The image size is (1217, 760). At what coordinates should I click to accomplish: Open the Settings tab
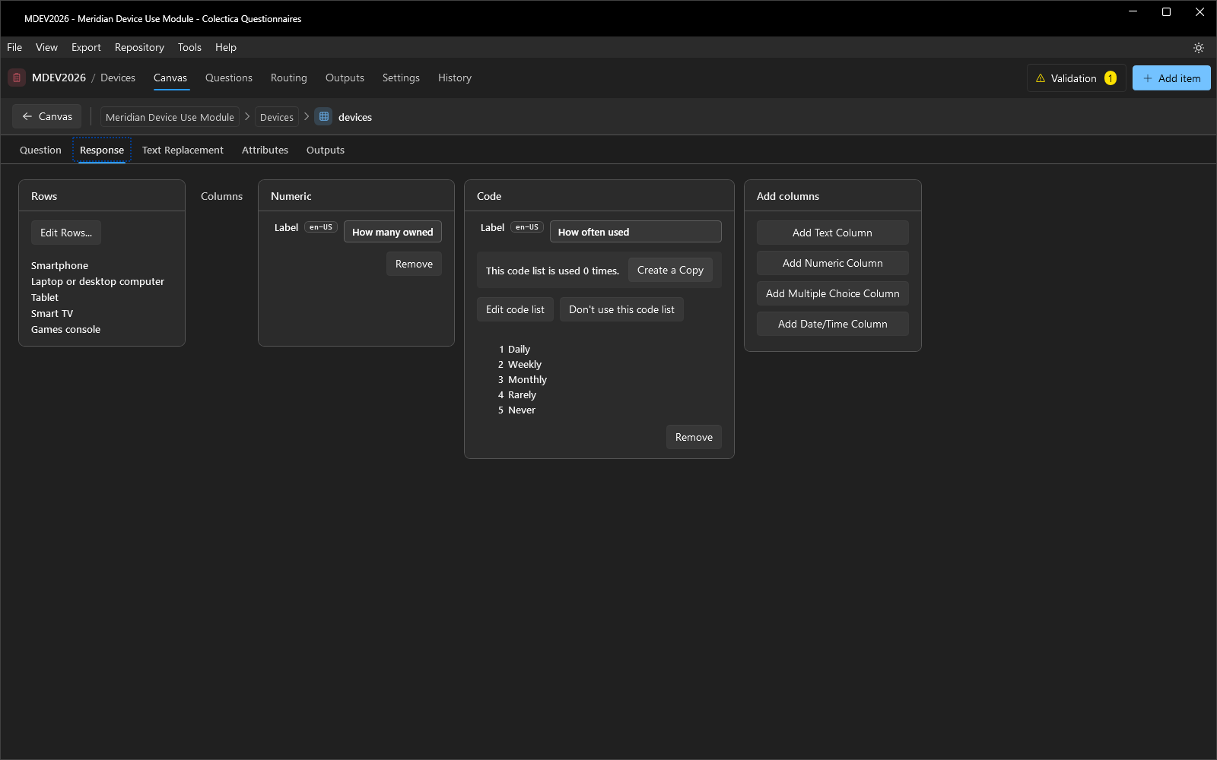click(401, 78)
